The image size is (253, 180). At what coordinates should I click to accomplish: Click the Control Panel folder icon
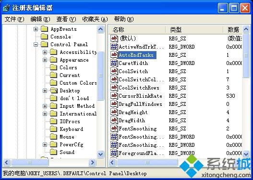44,44
